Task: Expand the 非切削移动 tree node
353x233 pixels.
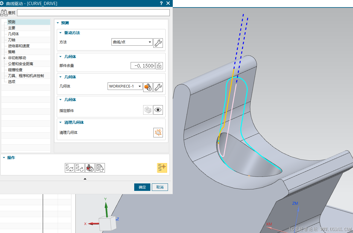Action: [4, 58]
